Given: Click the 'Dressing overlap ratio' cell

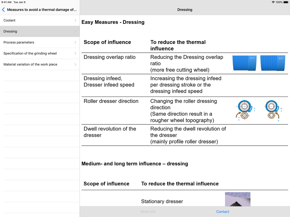Looking at the screenshot, I should [x=110, y=57].
